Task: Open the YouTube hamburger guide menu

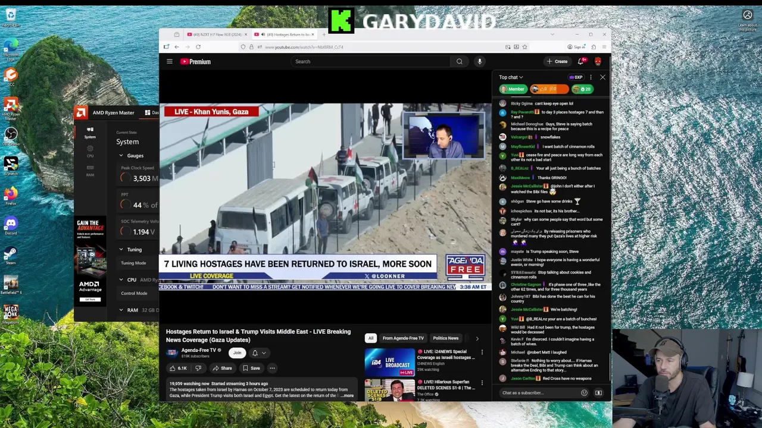Action: point(170,61)
